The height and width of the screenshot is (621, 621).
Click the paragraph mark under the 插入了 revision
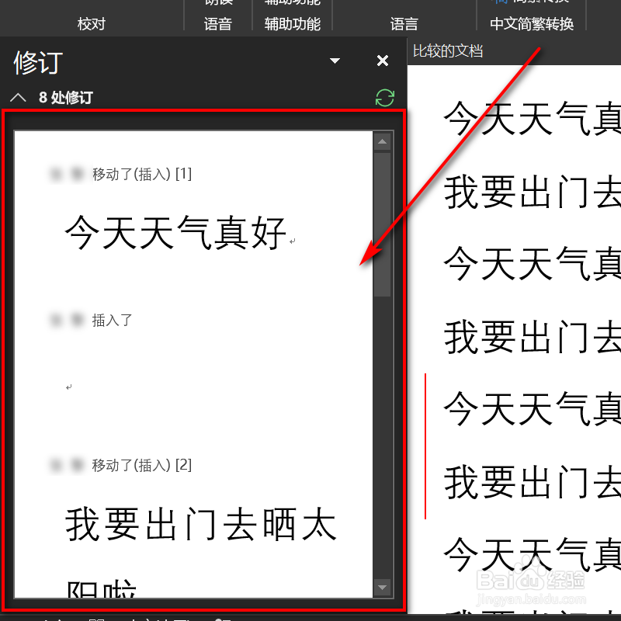pyautogui.click(x=69, y=386)
